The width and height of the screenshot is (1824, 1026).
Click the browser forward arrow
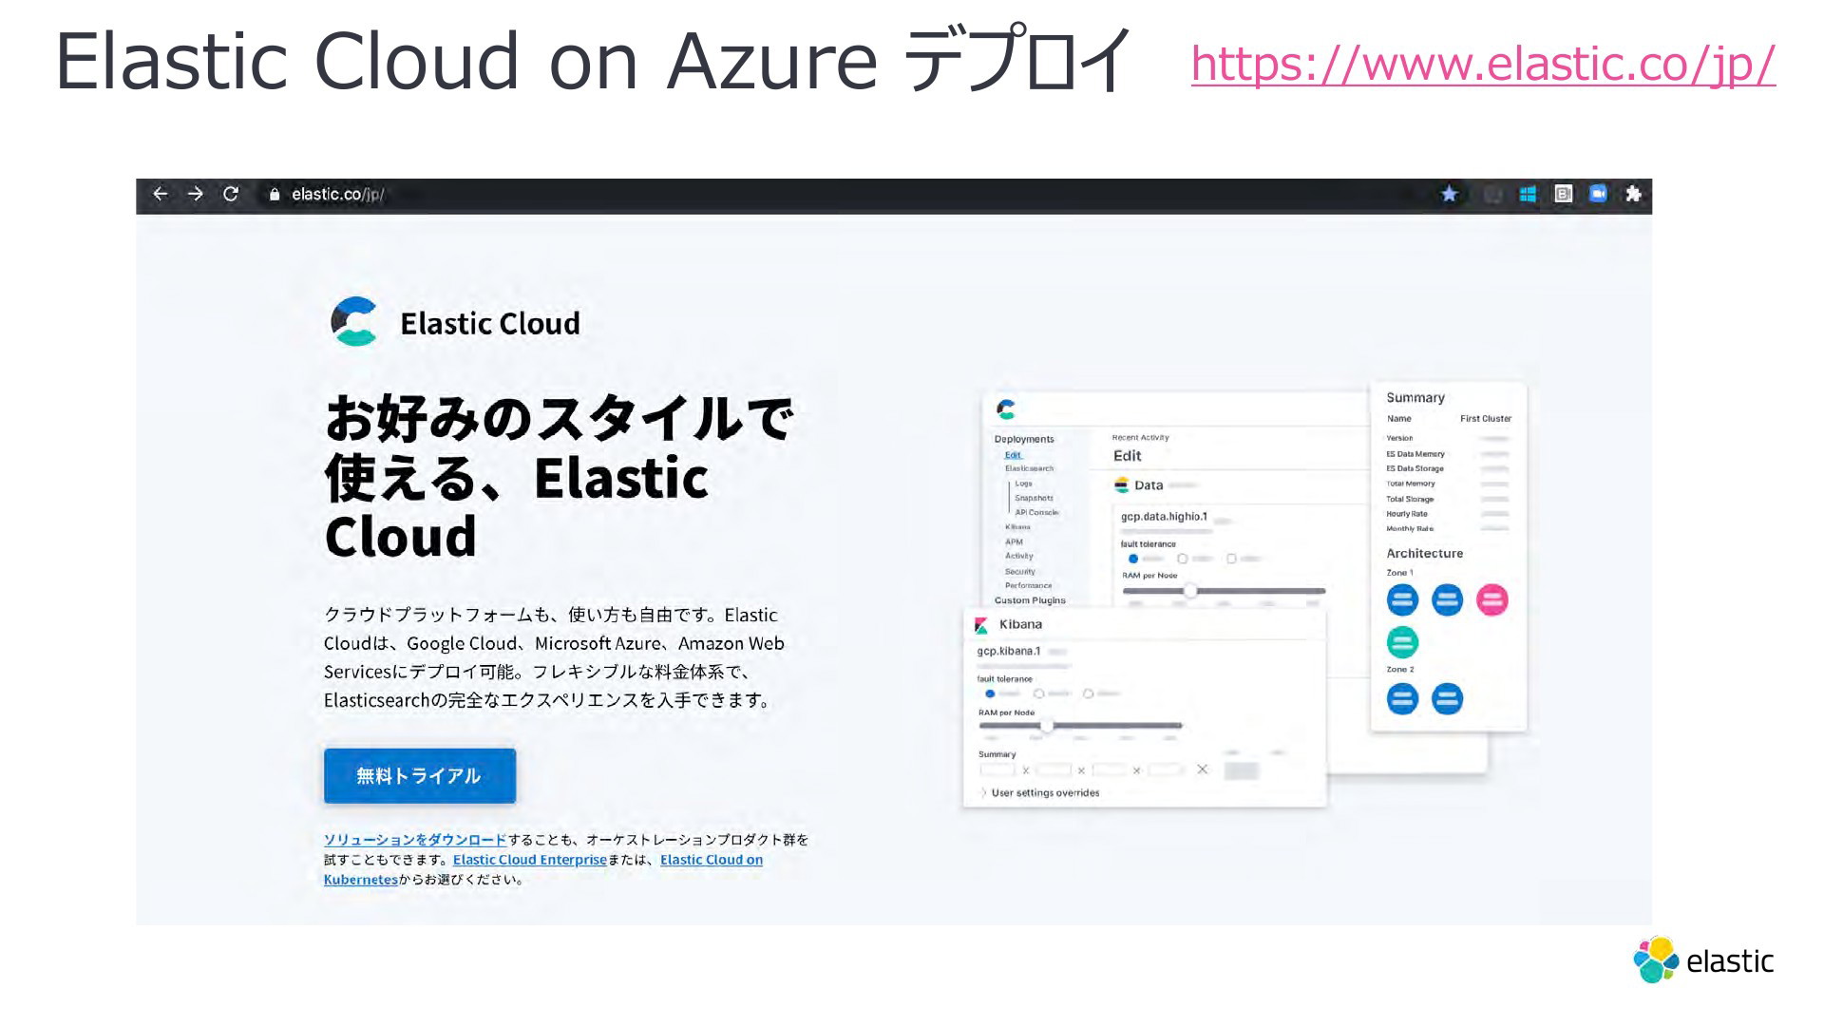coord(196,194)
